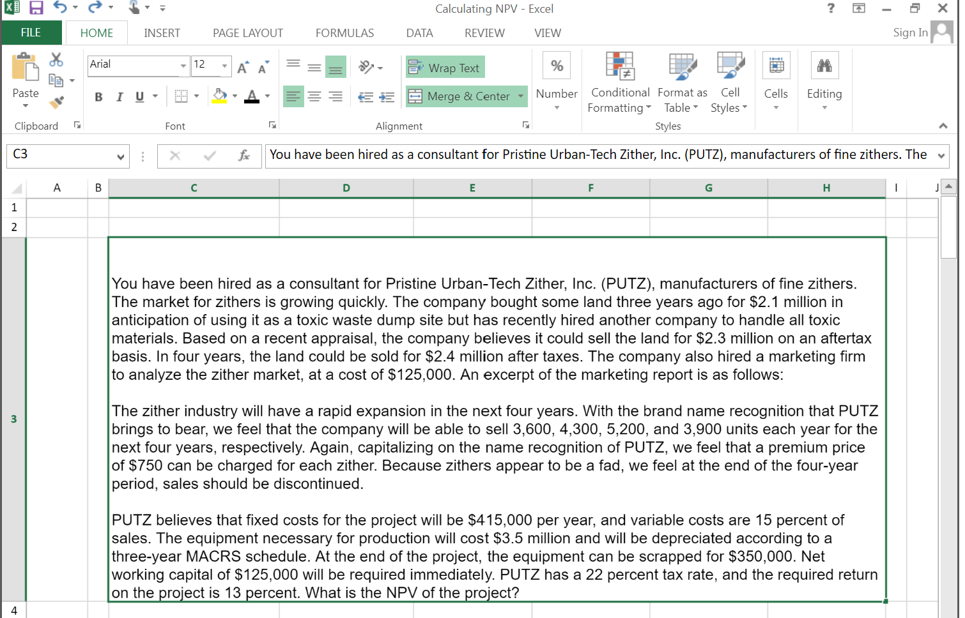Undo the last action

click(x=60, y=8)
